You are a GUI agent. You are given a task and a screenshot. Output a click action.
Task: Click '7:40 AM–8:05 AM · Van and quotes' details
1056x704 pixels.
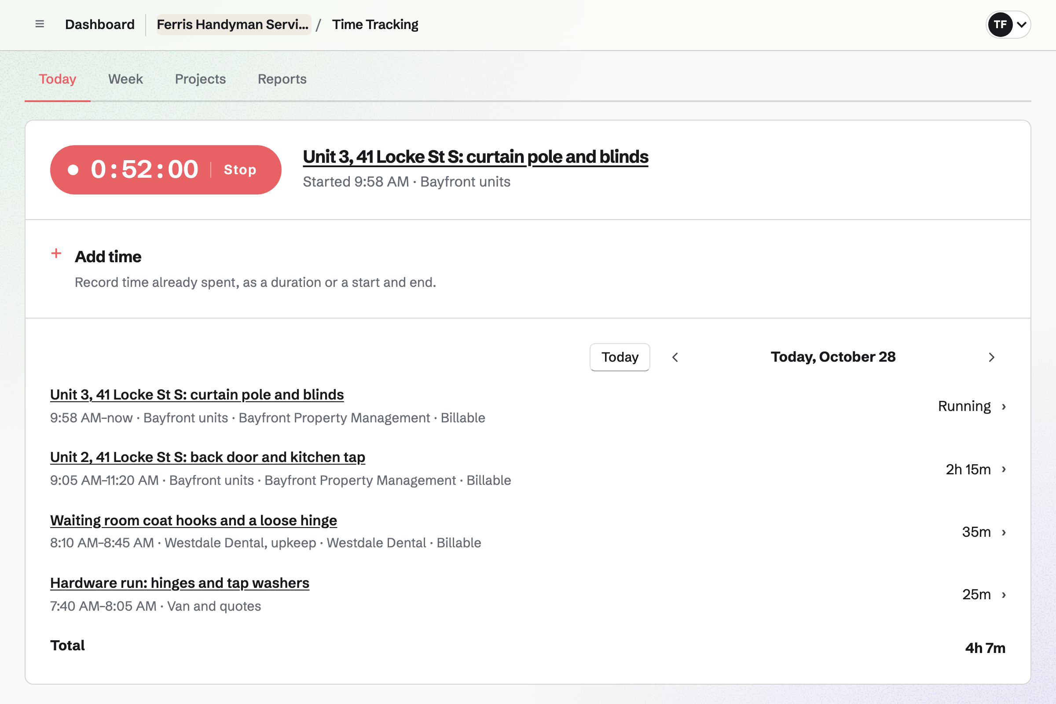155,606
